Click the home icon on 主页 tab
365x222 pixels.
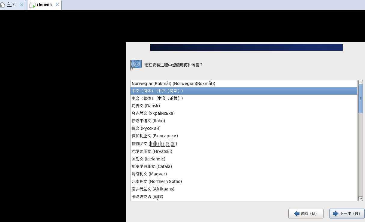[x=3, y=5]
